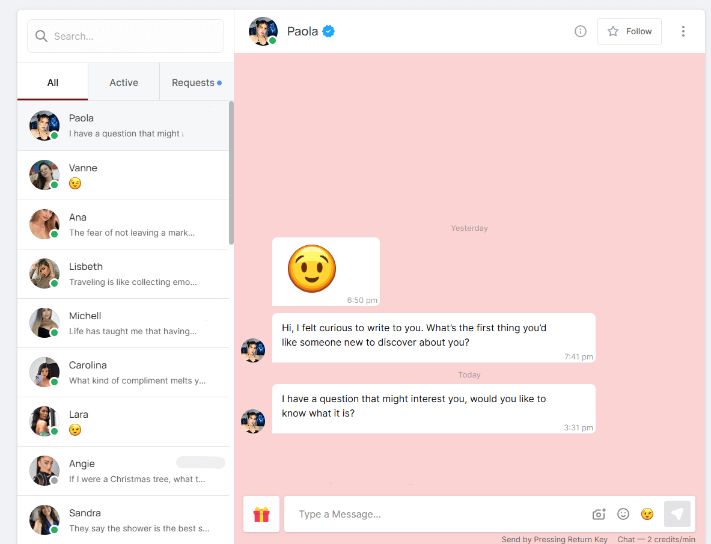
Task: Select Carolina's conversation in the list
Action: (x=123, y=372)
